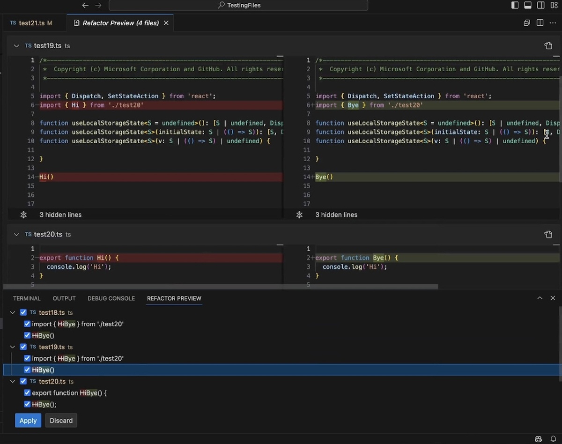Click 'export function Bye()' in right pane
The width and height of the screenshot is (562, 444).
tap(357, 258)
